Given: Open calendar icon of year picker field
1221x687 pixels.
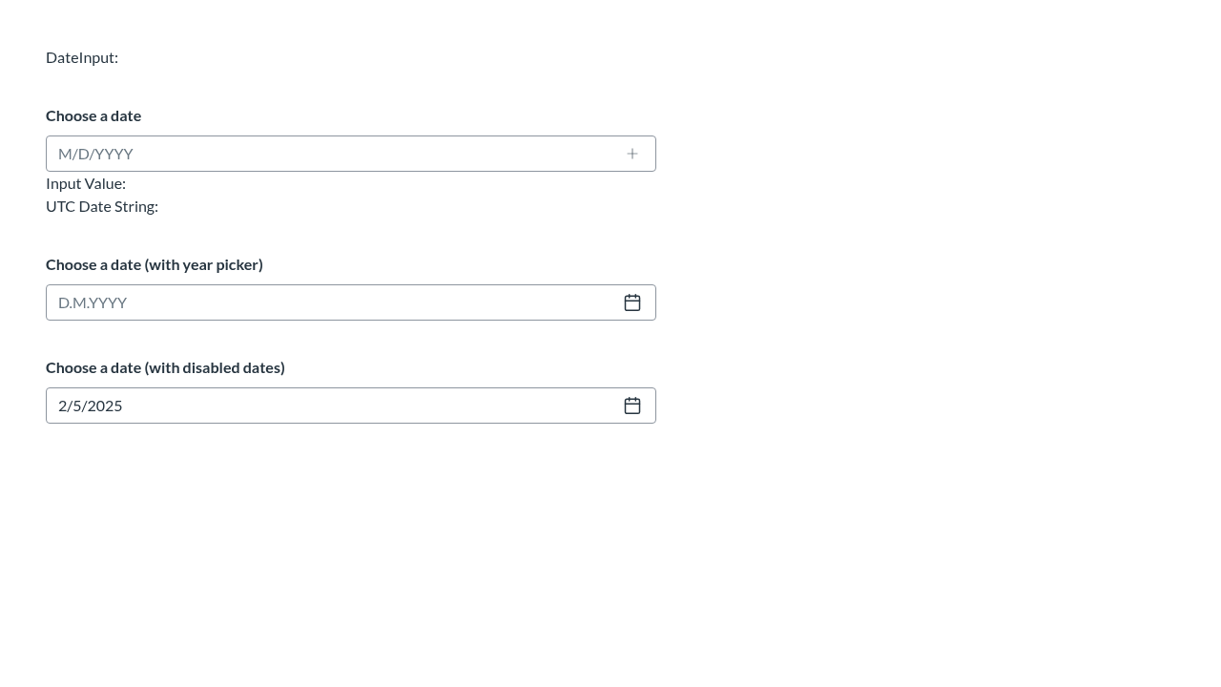Looking at the screenshot, I should click(632, 302).
